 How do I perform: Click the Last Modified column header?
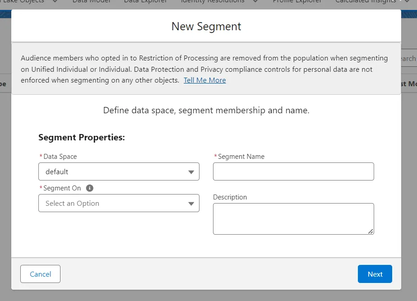[408, 84]
